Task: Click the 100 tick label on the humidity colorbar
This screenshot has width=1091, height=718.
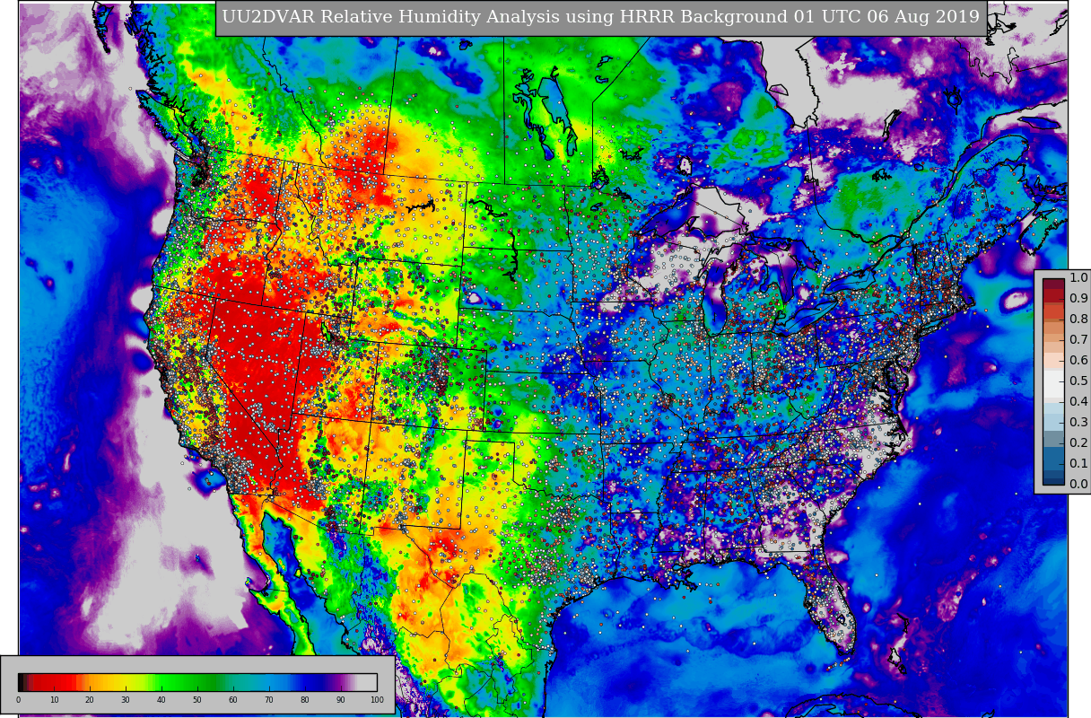Action: (377, 700)
